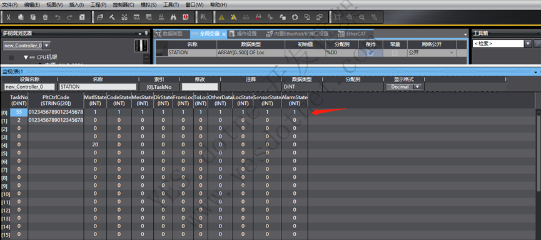The image size is (541, 240).
Task: Click the AlarmState value in row [0]
Action: point(295,112)
